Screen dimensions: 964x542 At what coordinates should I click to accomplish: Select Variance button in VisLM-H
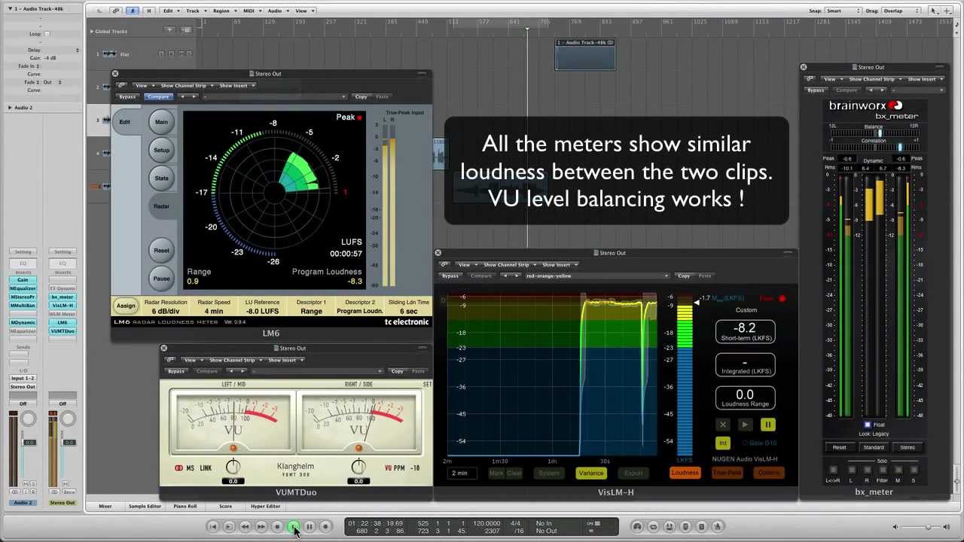coord(591,473)
